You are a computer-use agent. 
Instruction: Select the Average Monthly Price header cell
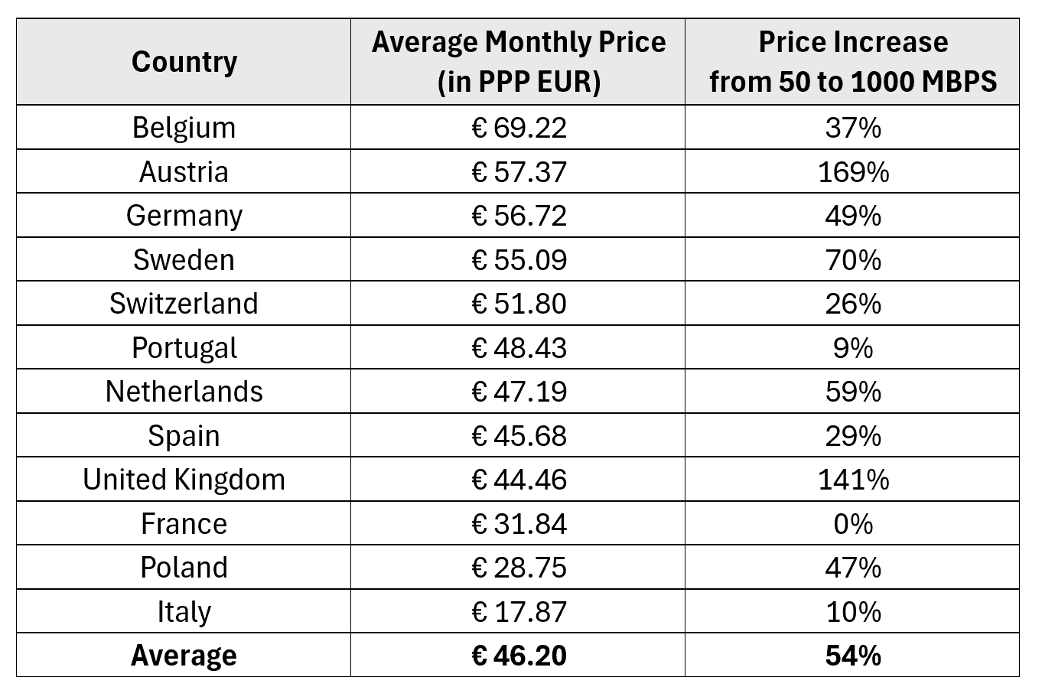(519, 62)
